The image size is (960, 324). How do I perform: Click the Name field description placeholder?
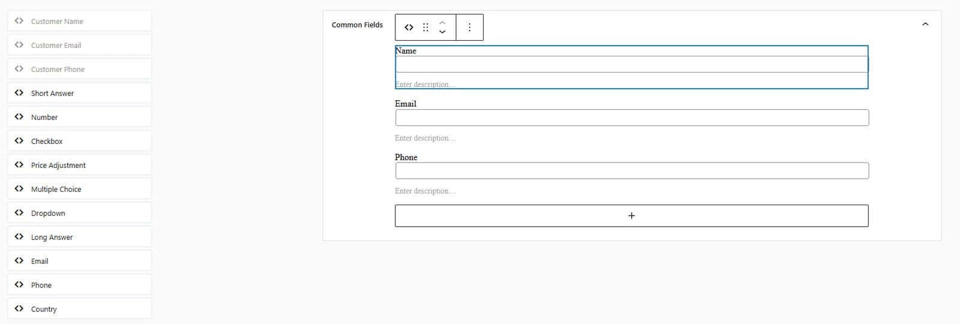pyautogui.click(x=425, y=85)
